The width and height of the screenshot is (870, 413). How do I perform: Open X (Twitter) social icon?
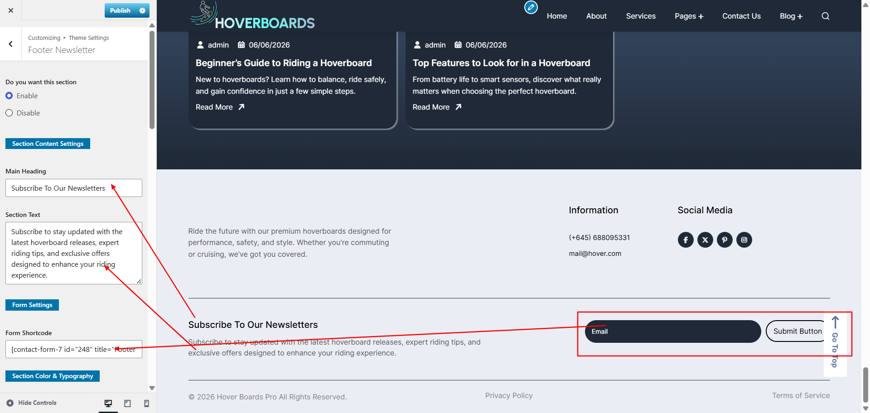click(x=705, y=240)
